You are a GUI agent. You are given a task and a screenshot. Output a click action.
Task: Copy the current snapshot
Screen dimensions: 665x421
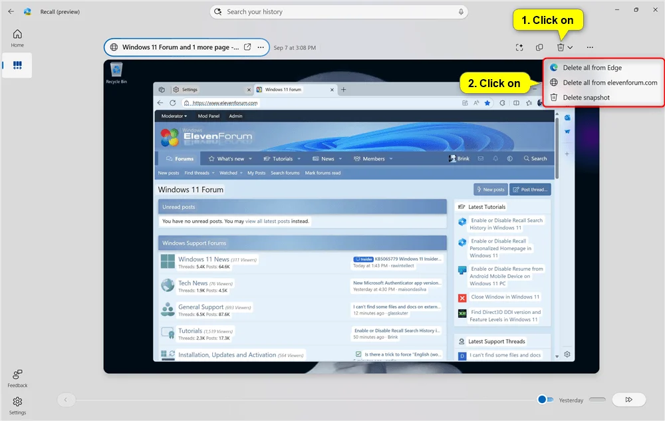pos(539,47)
